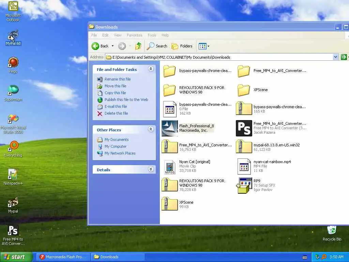The height and width of the screenshot is (262, 349).
Task: Select the 0 File bypass-paywalls 162 KB
Action: (x=197, y=109)
